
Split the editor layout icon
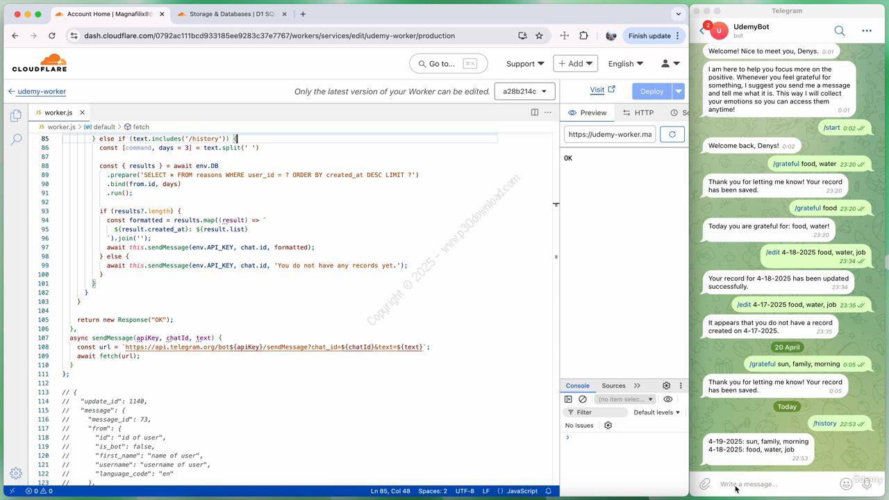pyautogui.click(x=534, y=112)
